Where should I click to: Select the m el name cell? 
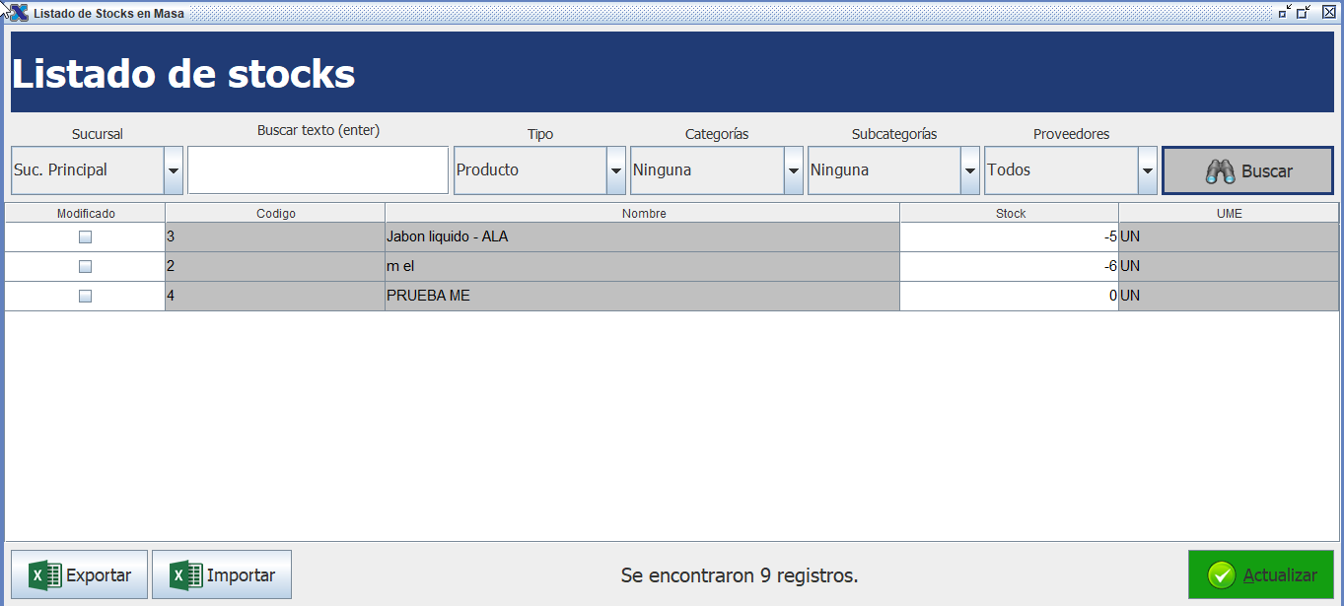(x=643, y=267)
